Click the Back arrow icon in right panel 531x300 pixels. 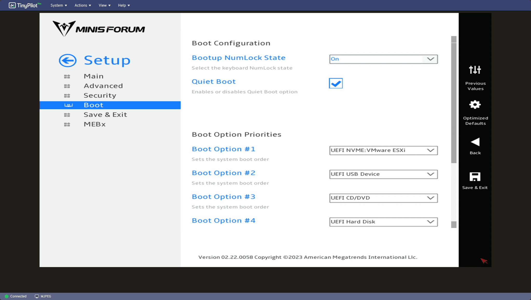474,142
